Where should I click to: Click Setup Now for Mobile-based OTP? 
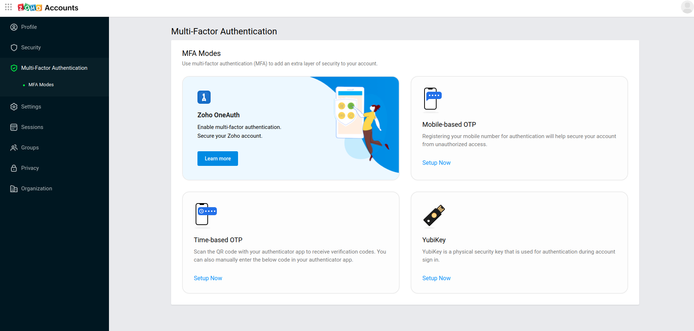436,163
